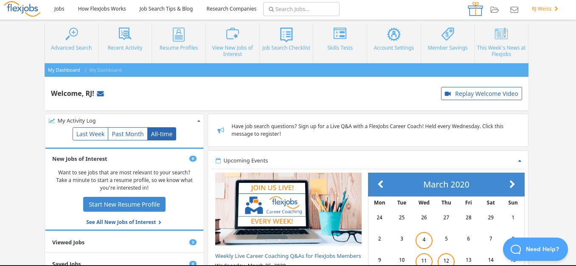Click My Dashboard breadcrumb link

[x=64, y=70]
